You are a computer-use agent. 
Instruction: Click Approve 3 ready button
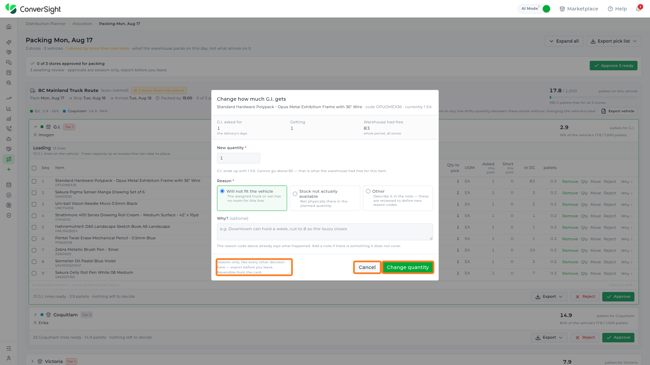click(x=613, y=66)
